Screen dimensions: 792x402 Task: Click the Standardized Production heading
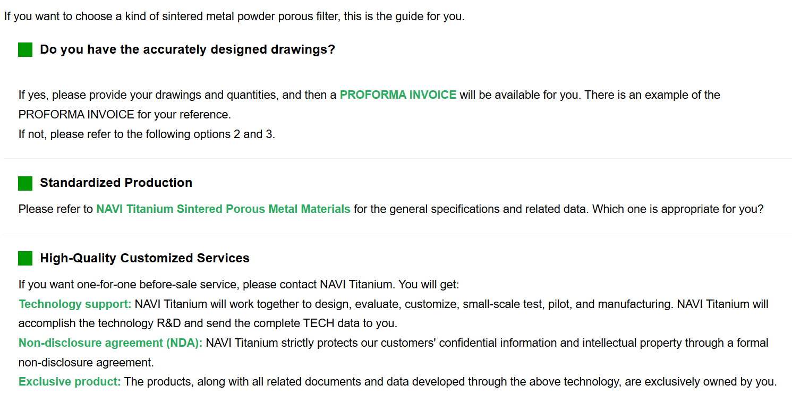tap(116, 183)
